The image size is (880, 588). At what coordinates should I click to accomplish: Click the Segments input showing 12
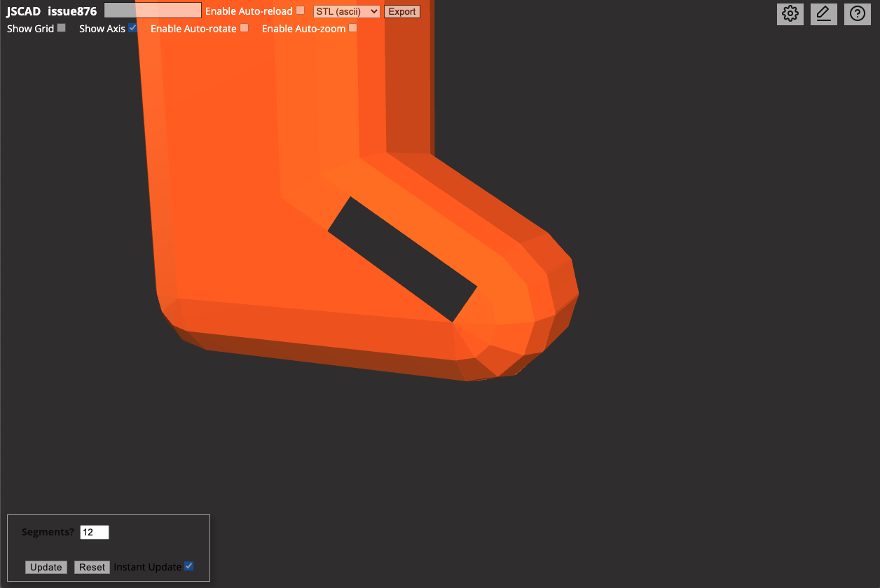click(x=95, y=532)
